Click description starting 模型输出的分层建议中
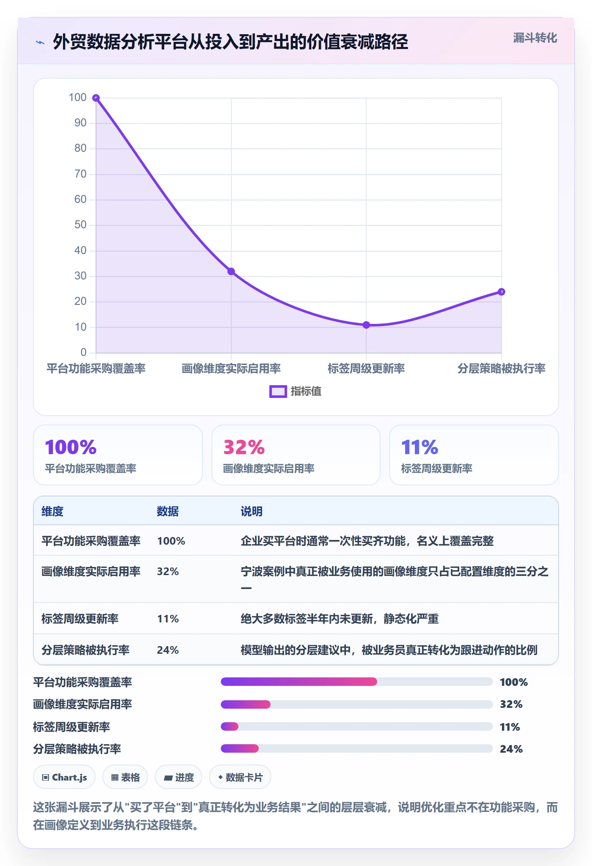The image size is (592, 866). tap(389, 650)
